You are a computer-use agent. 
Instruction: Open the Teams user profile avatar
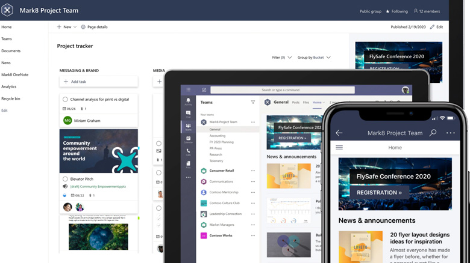pyautogui.click(x=406, y=90)
